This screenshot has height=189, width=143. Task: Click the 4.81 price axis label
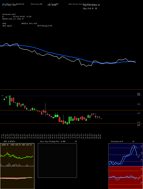pos(139,113)
